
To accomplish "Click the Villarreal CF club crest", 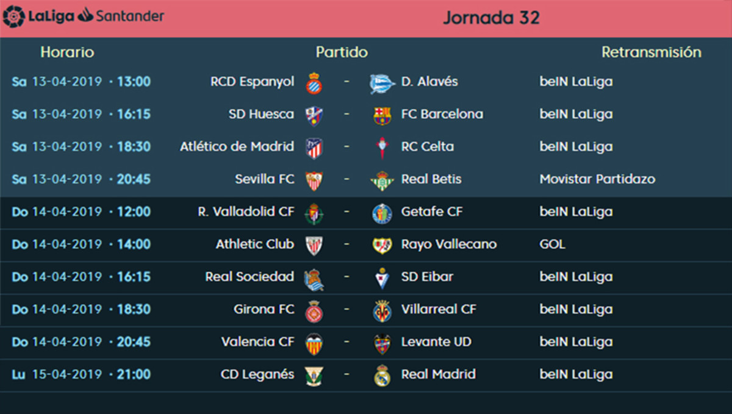I will (x=382, y=310).
